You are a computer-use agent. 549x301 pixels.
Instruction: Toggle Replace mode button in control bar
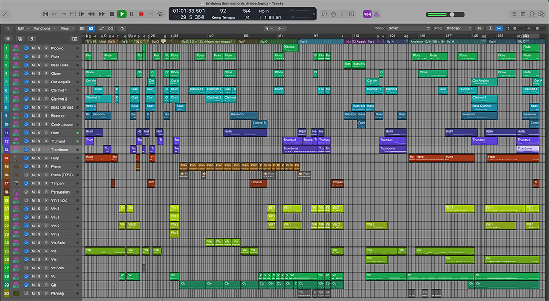point(324,14)
